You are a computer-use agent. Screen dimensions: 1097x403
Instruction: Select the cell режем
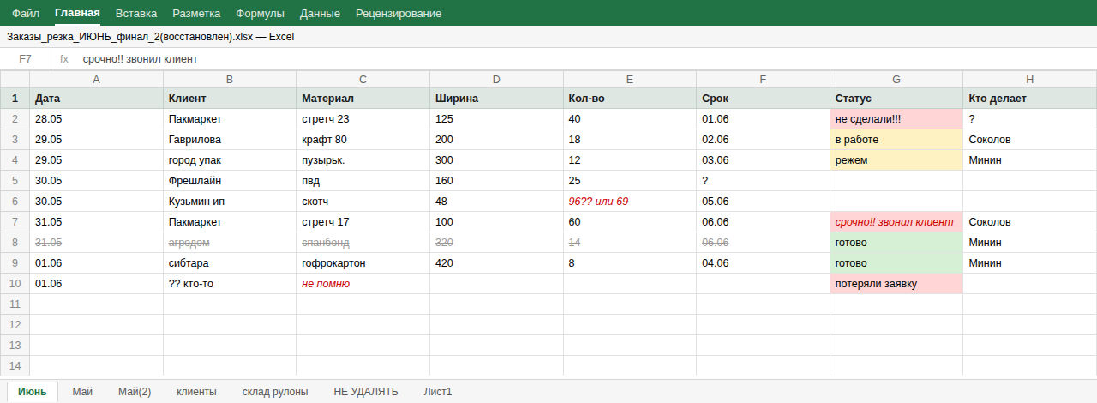896,160
